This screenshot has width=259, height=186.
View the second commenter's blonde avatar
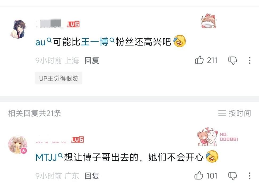click(18, 145)
